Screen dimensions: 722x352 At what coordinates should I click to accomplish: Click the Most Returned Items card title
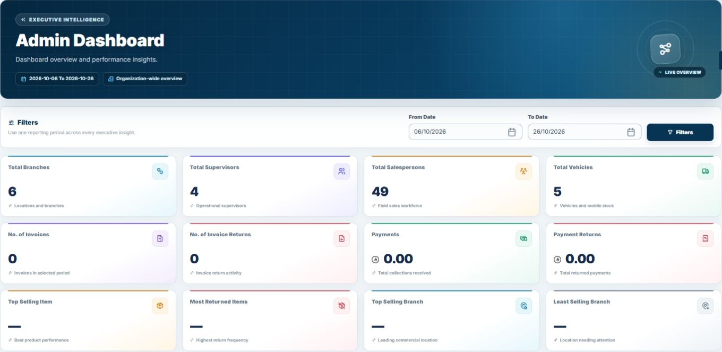click(x=219, y=302)
